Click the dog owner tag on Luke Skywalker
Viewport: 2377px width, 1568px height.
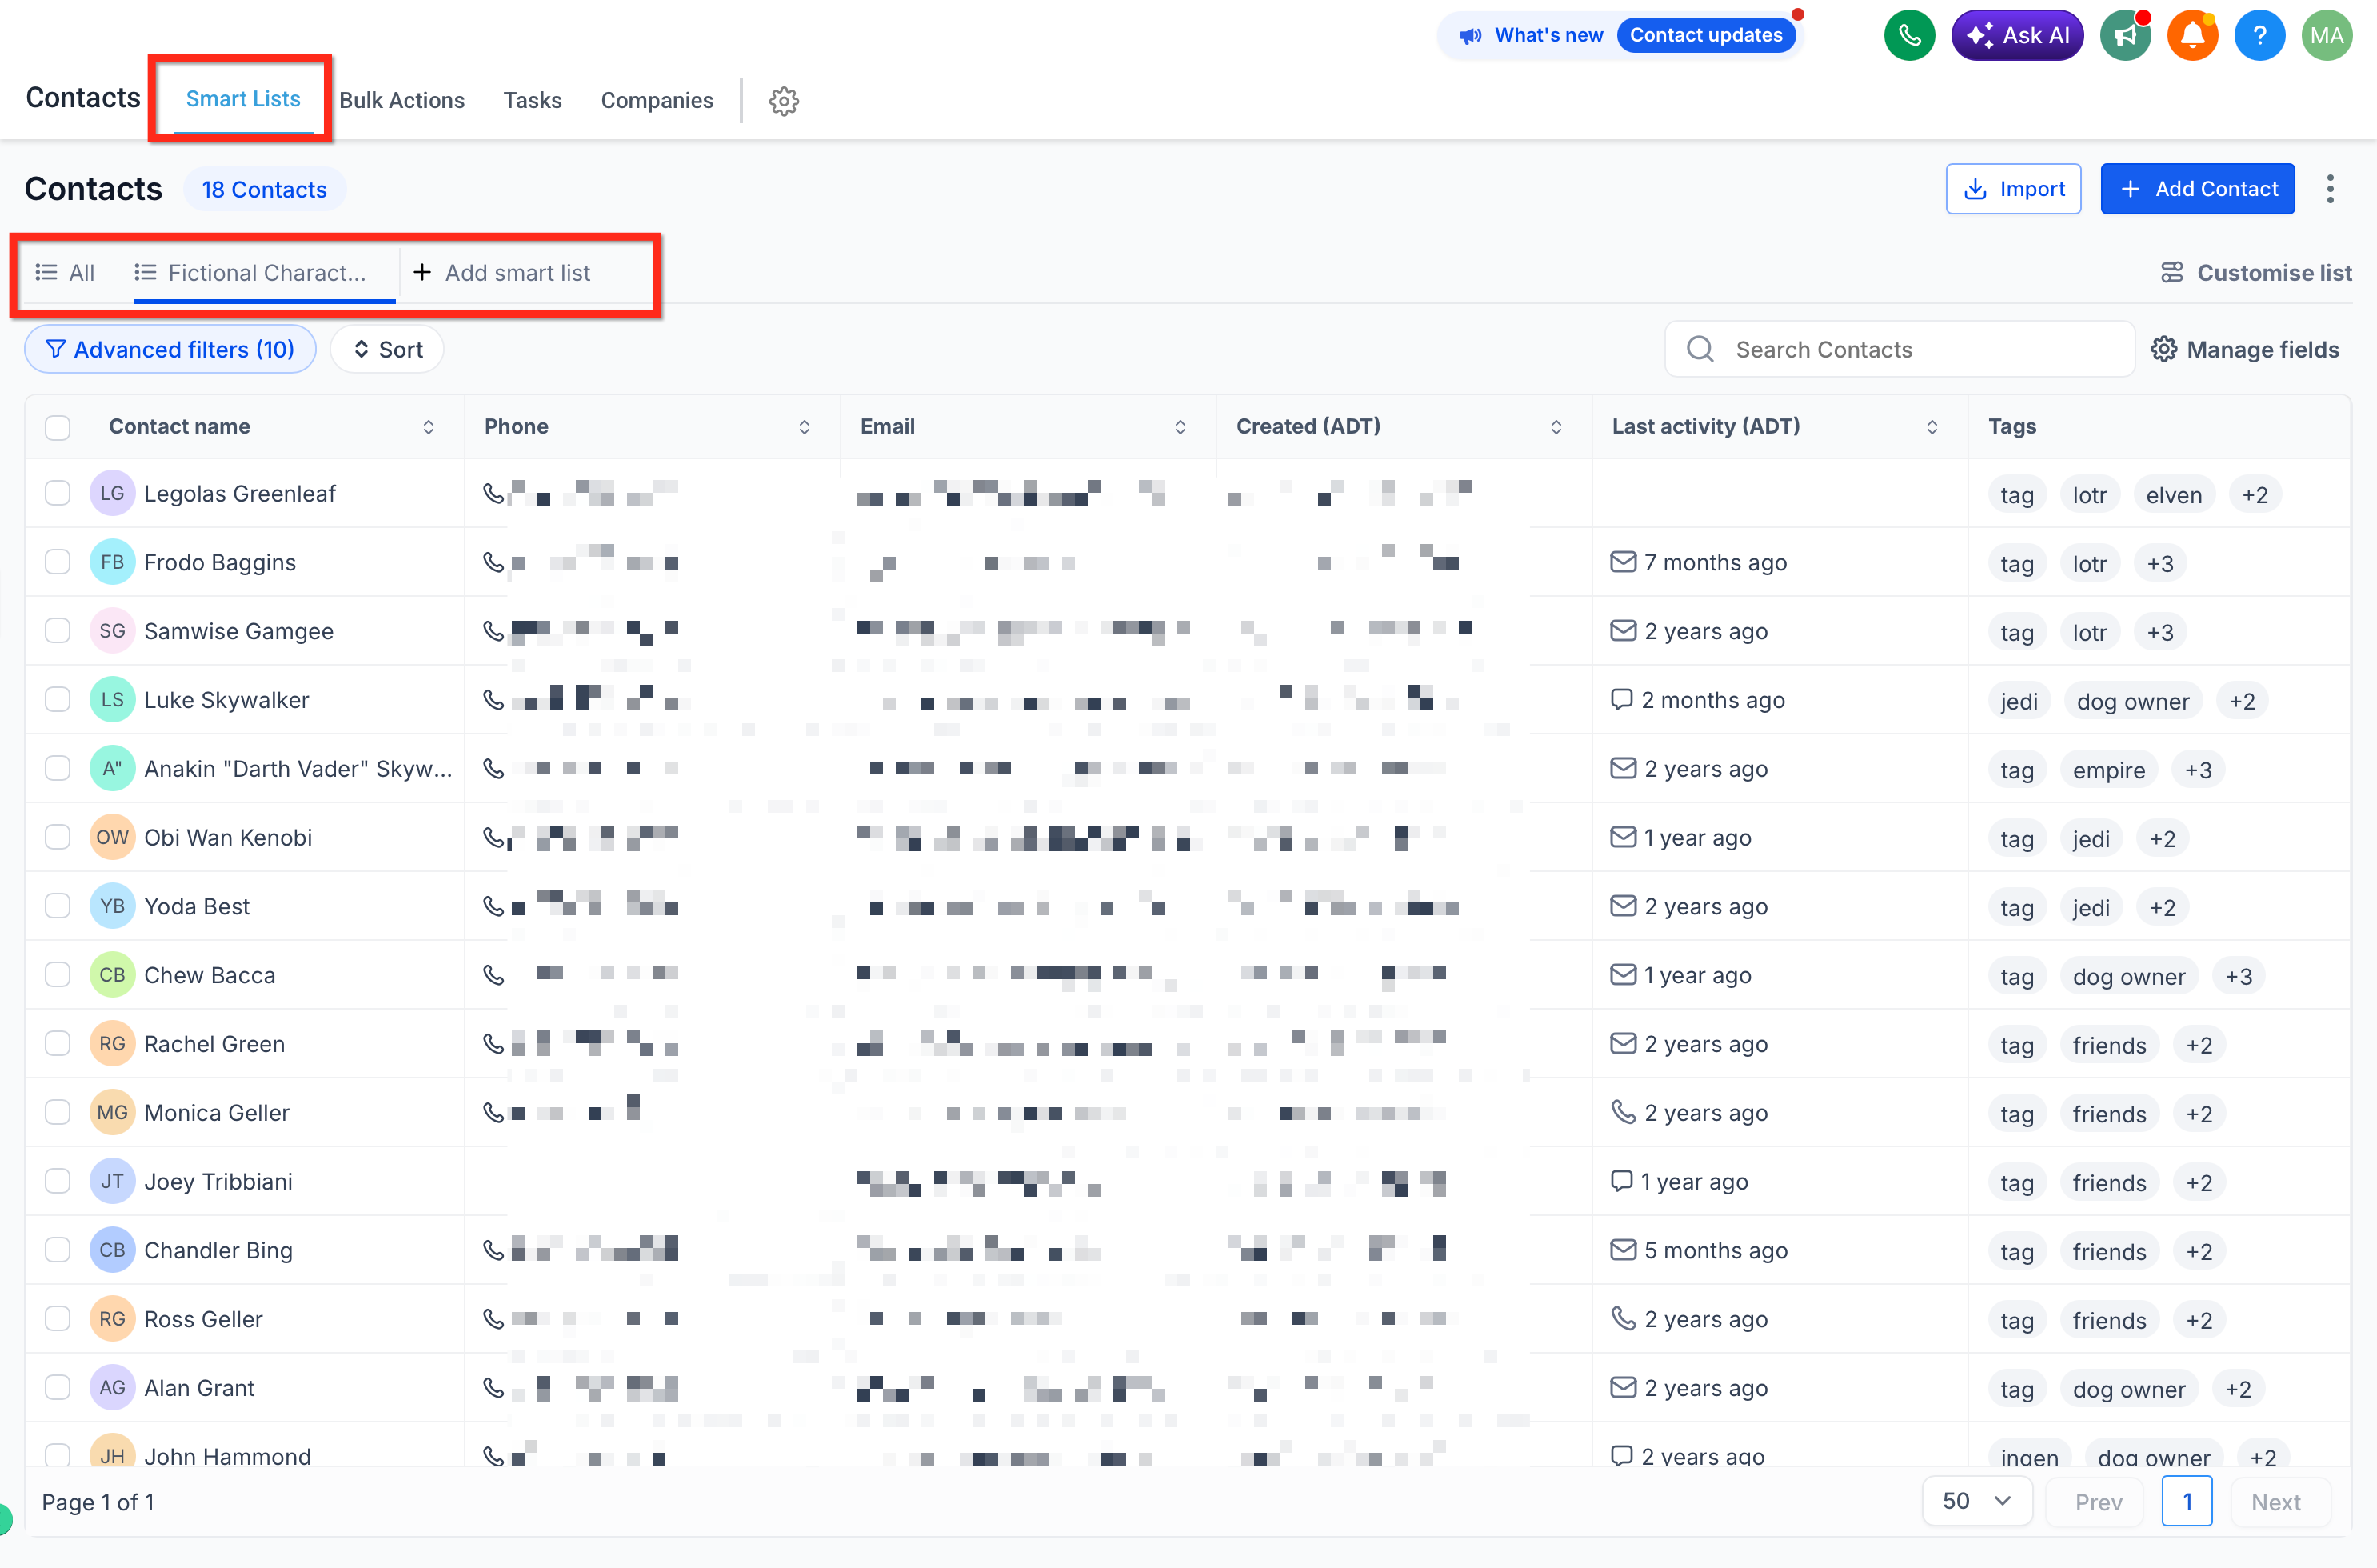(x=2132, y=701)
